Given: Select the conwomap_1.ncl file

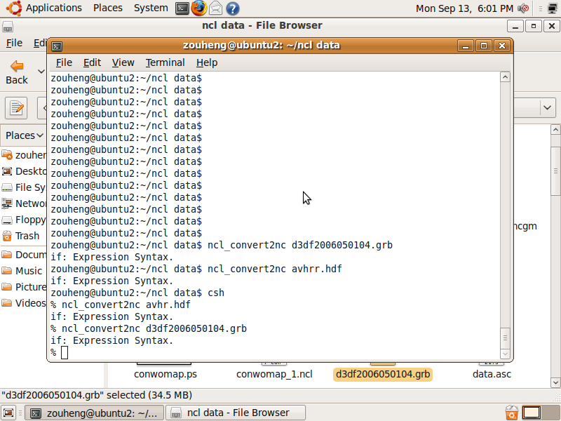Looking at the screenshot, I should 274,374.
